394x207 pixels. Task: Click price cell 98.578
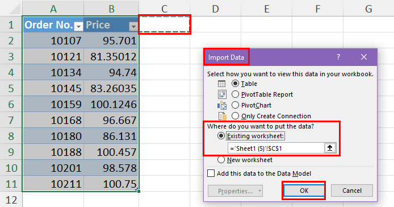[x=111, y=168]
